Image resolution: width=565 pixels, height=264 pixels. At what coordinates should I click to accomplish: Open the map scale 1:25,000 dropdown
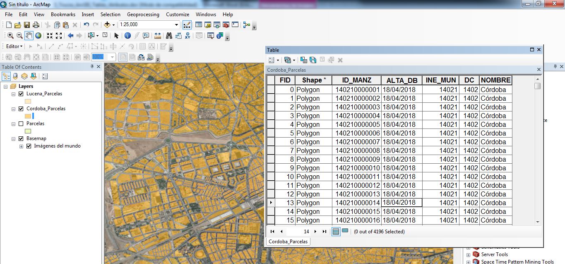[x=177, y=25]
